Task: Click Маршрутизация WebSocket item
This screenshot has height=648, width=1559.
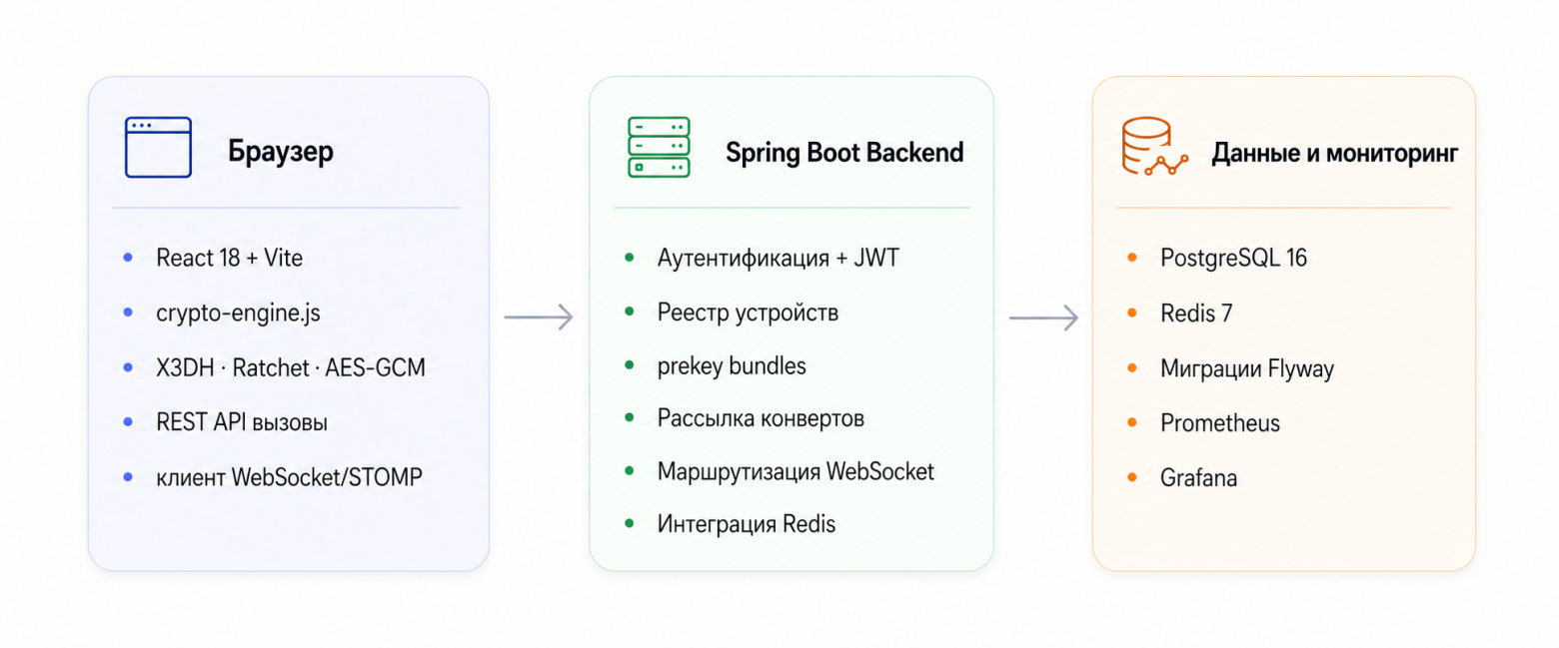Action: (x=795, y=471)
